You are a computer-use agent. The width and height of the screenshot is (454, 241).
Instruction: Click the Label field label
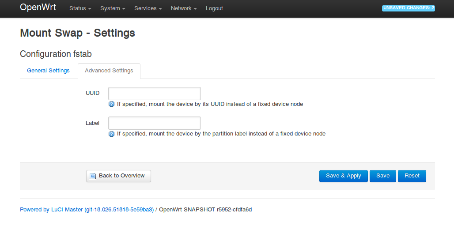(x=92, y=123)
